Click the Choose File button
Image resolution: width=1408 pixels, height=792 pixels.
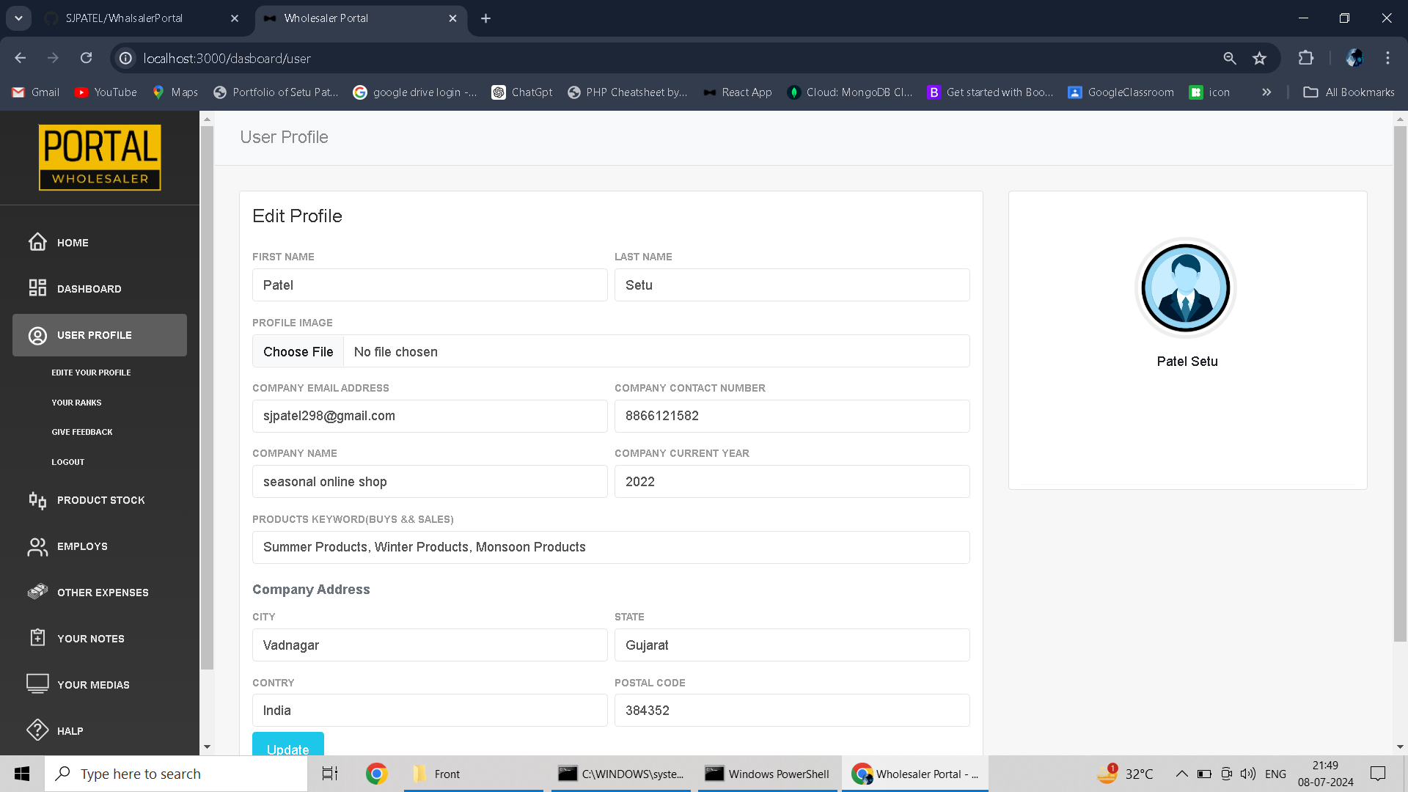pyautogui.click(x=298, y=352)
